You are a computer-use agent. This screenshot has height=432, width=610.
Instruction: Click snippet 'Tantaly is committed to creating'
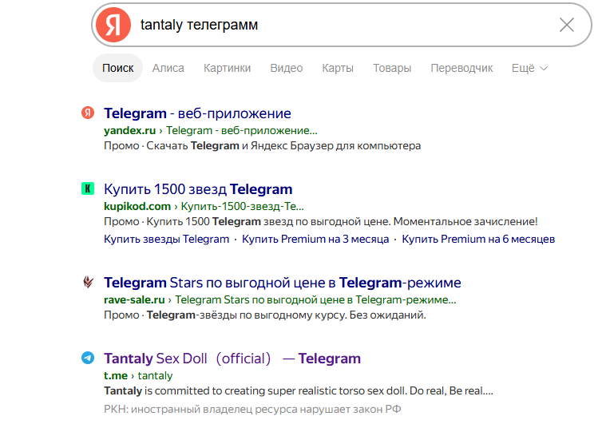click(299, 390)
